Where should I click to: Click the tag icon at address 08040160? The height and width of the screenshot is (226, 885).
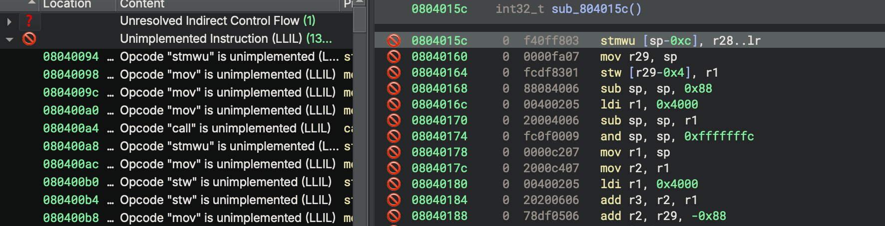(x=394, y=57)
